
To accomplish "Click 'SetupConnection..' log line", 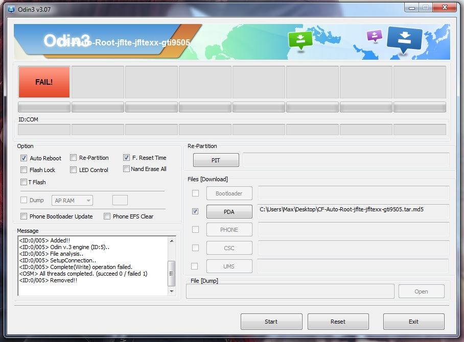I will click(58, 260).
